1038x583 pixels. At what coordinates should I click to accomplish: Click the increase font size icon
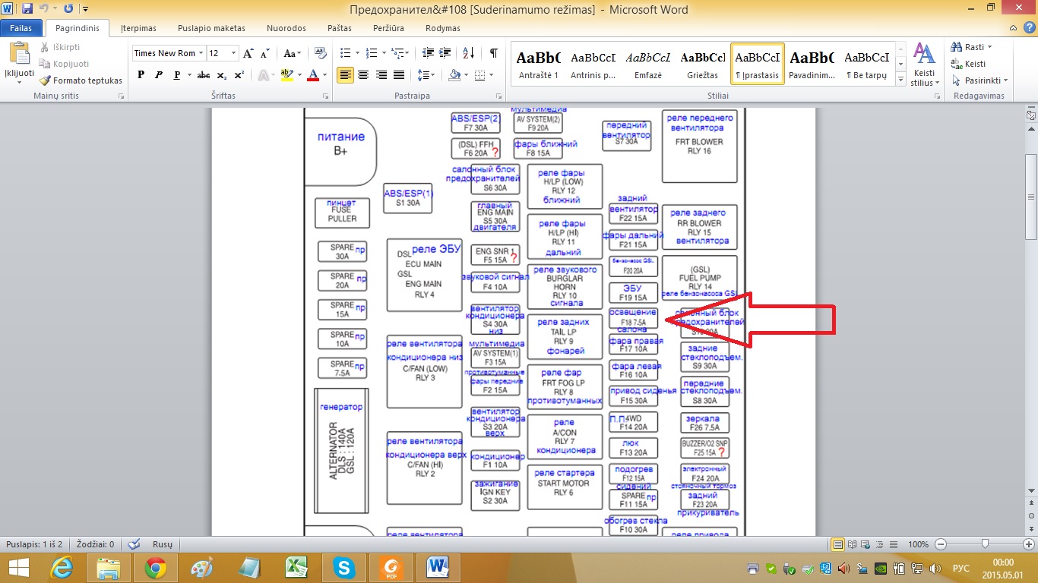click(x=249, y=53)
